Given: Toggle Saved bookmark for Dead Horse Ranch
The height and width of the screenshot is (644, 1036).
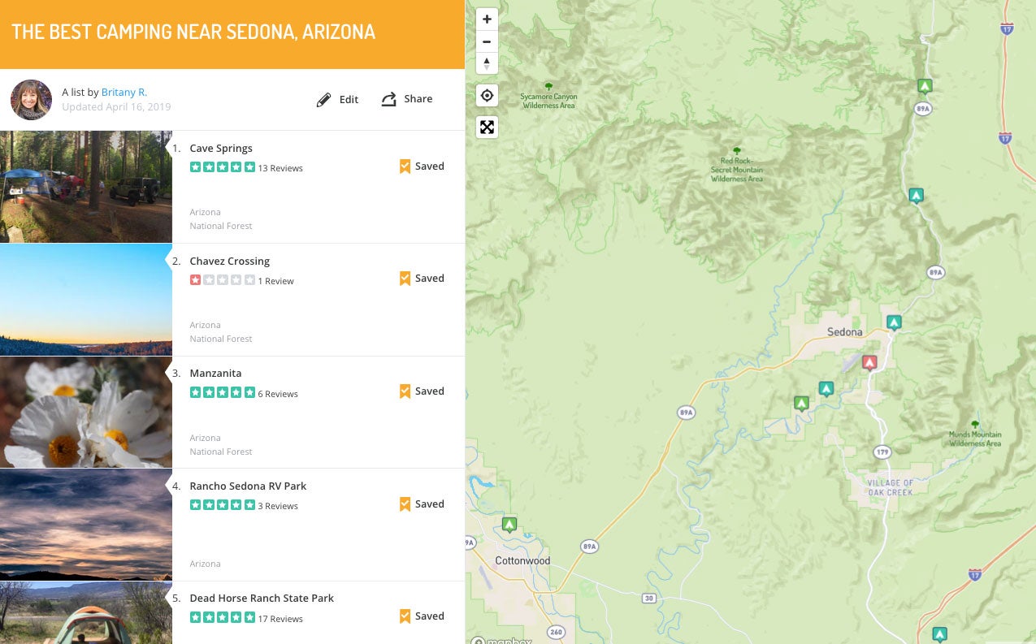Looking at the screenshot, I should pyautogui.click(x=422, y=616).
